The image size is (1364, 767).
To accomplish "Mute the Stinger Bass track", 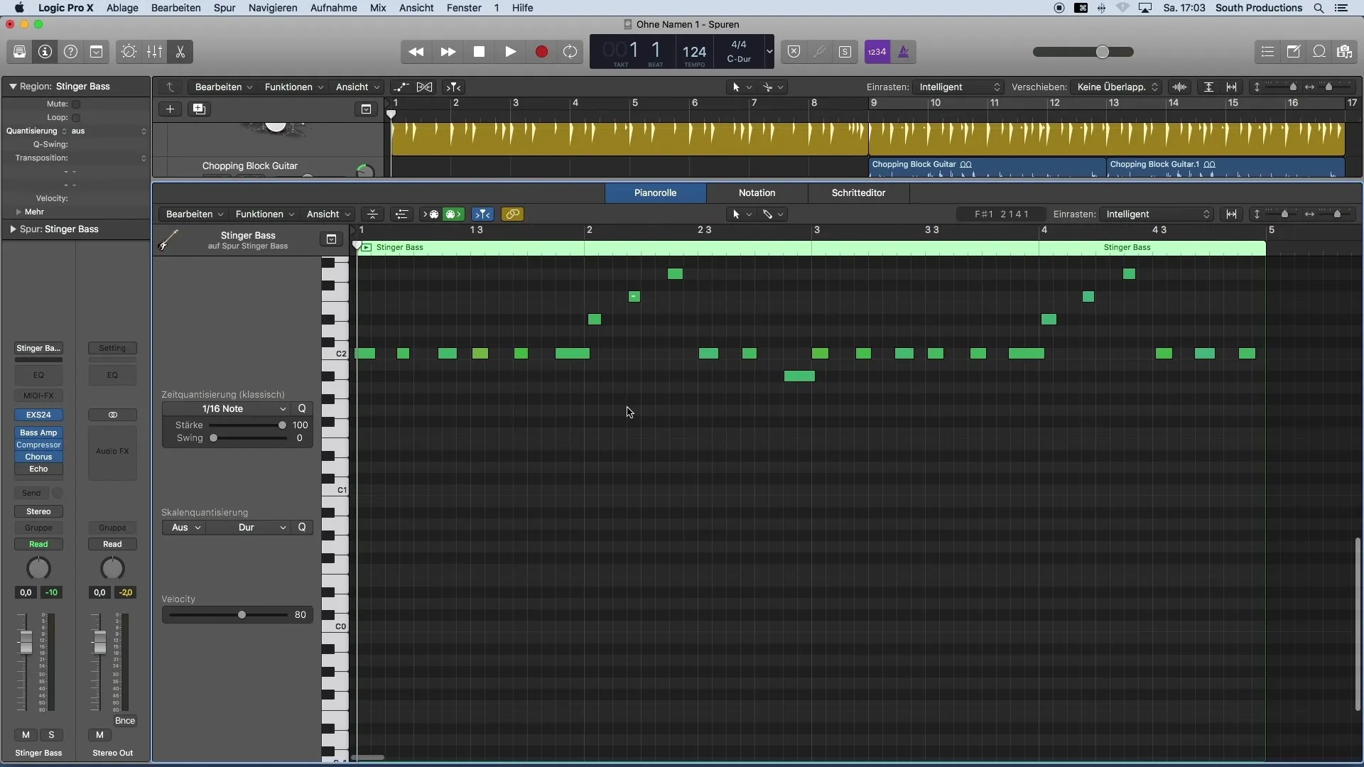I will [24, 734].
